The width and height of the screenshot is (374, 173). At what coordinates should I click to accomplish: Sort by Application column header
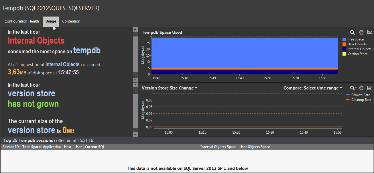52,147
